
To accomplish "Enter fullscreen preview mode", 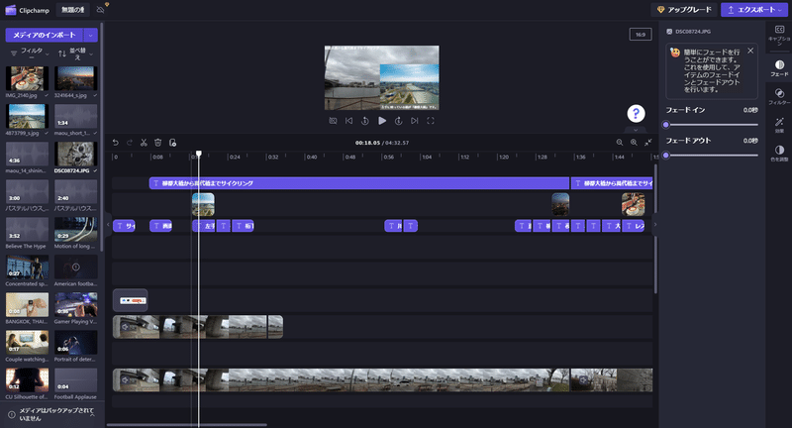I will coord(431,121).
